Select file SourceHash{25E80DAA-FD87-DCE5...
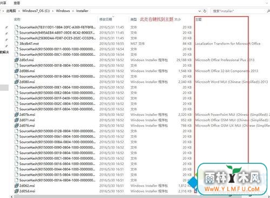Viewport: 270px width, 198px height. (57, 38)
